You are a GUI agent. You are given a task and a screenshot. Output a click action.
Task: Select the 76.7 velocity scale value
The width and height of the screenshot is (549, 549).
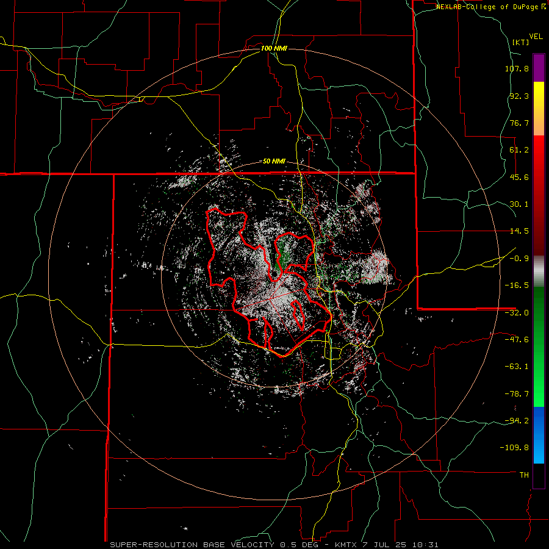click(x=519, y=123)
